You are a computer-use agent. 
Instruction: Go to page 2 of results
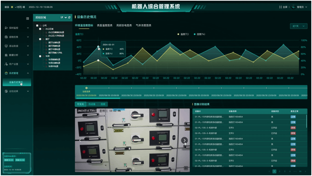click(280, 172)
